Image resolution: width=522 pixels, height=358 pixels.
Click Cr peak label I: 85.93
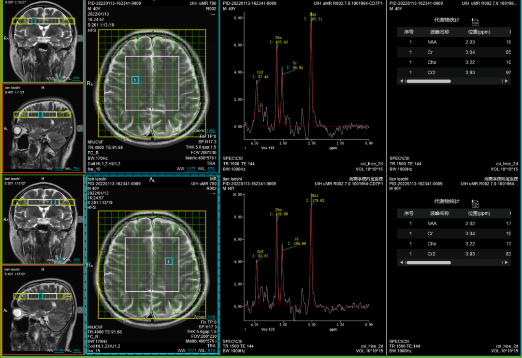coord(295,68)
